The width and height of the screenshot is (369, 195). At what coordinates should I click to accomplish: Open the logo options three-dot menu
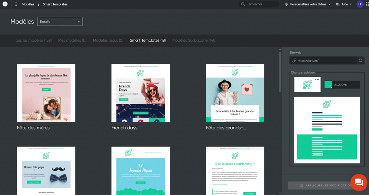(317, 80)
